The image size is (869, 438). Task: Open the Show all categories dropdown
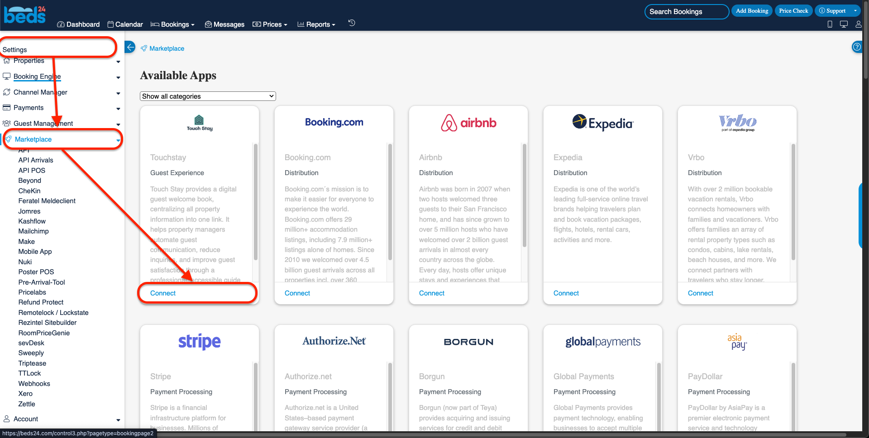[x=208, y=96]
